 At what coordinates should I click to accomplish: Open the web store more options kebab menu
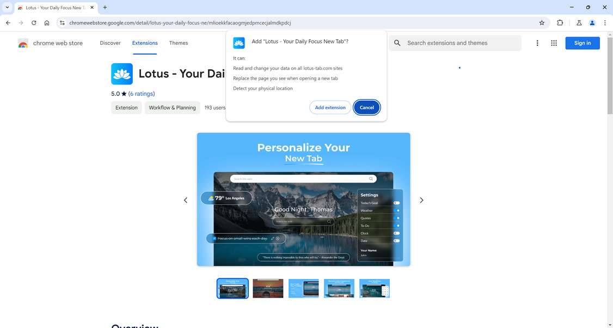tap(537, 42)
